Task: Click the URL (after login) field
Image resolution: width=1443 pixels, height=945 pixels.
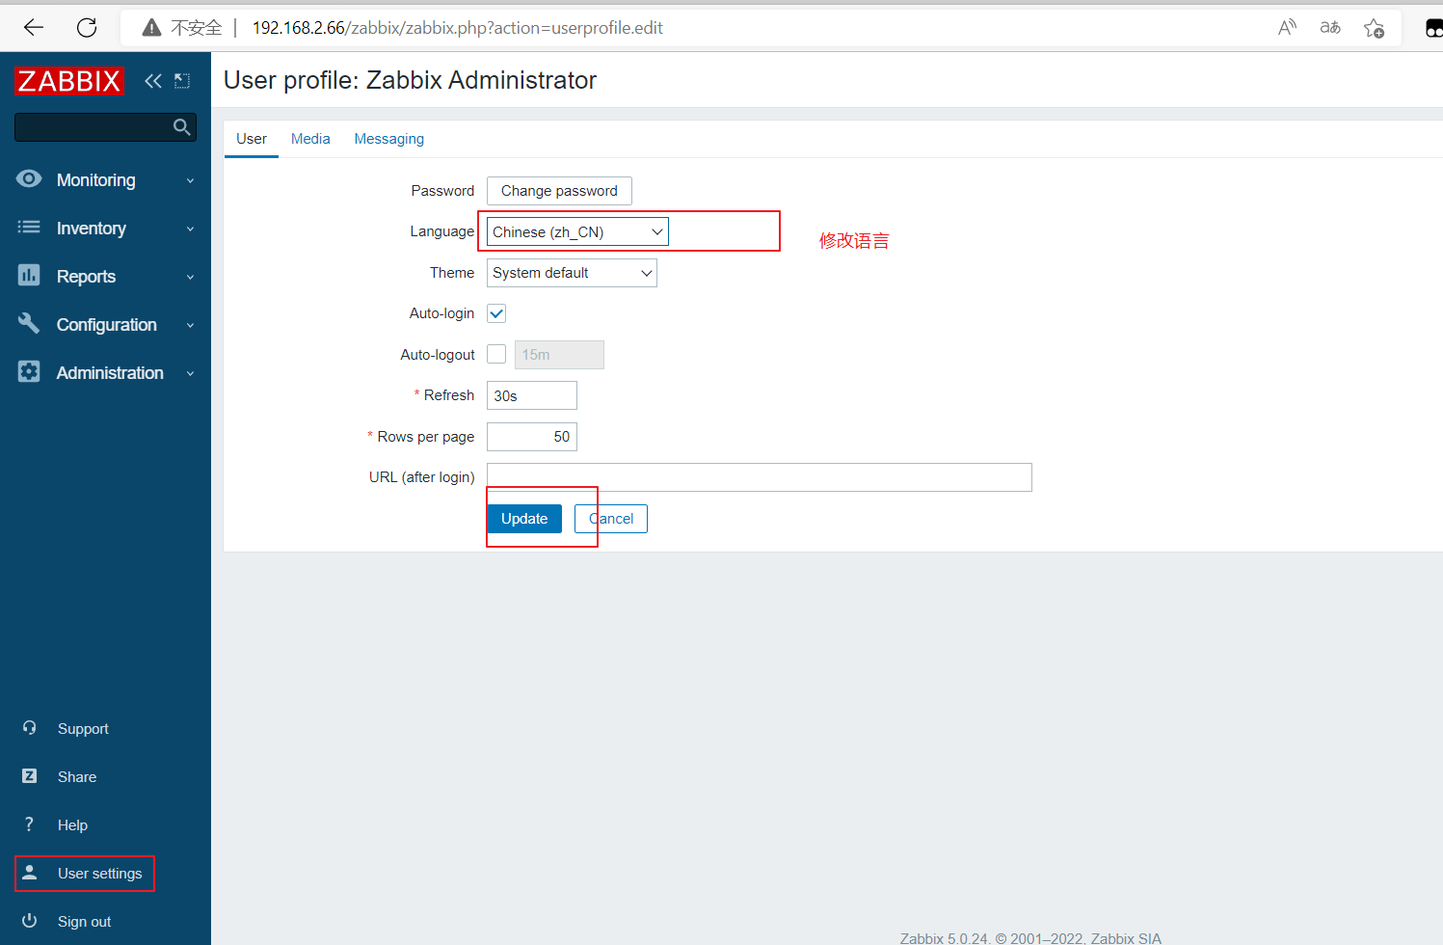Action: pos(760,477)
